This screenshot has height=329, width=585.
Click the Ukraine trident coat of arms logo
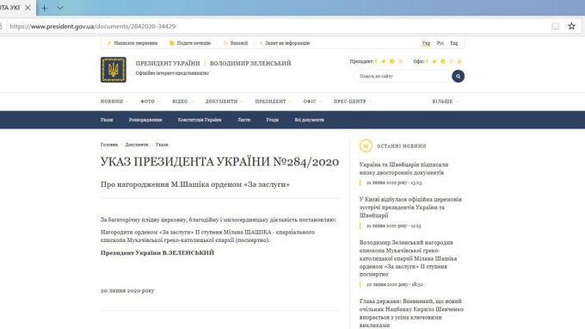coord(113,70)
